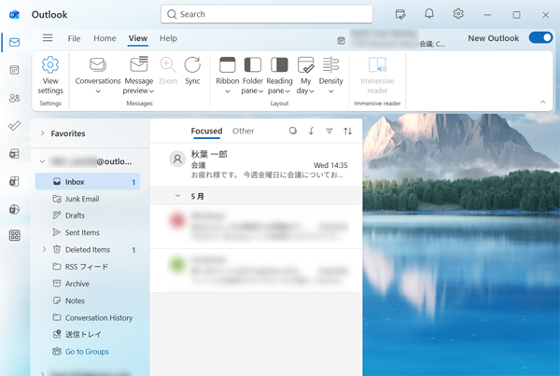The height and width of the screenshot is (376, 560).
Task: Switch to the Other inbox tab
Action: click(x=244, y=131)
